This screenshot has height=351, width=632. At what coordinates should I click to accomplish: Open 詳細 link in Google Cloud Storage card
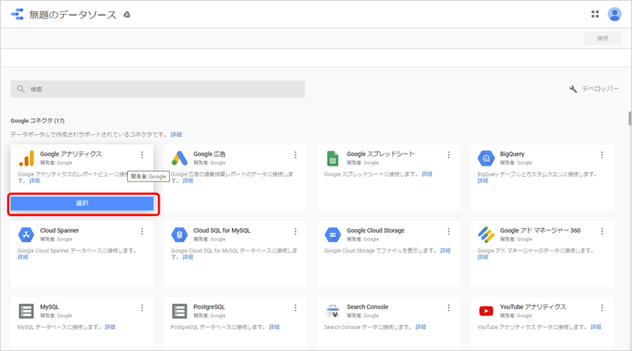tap(446, 250)
